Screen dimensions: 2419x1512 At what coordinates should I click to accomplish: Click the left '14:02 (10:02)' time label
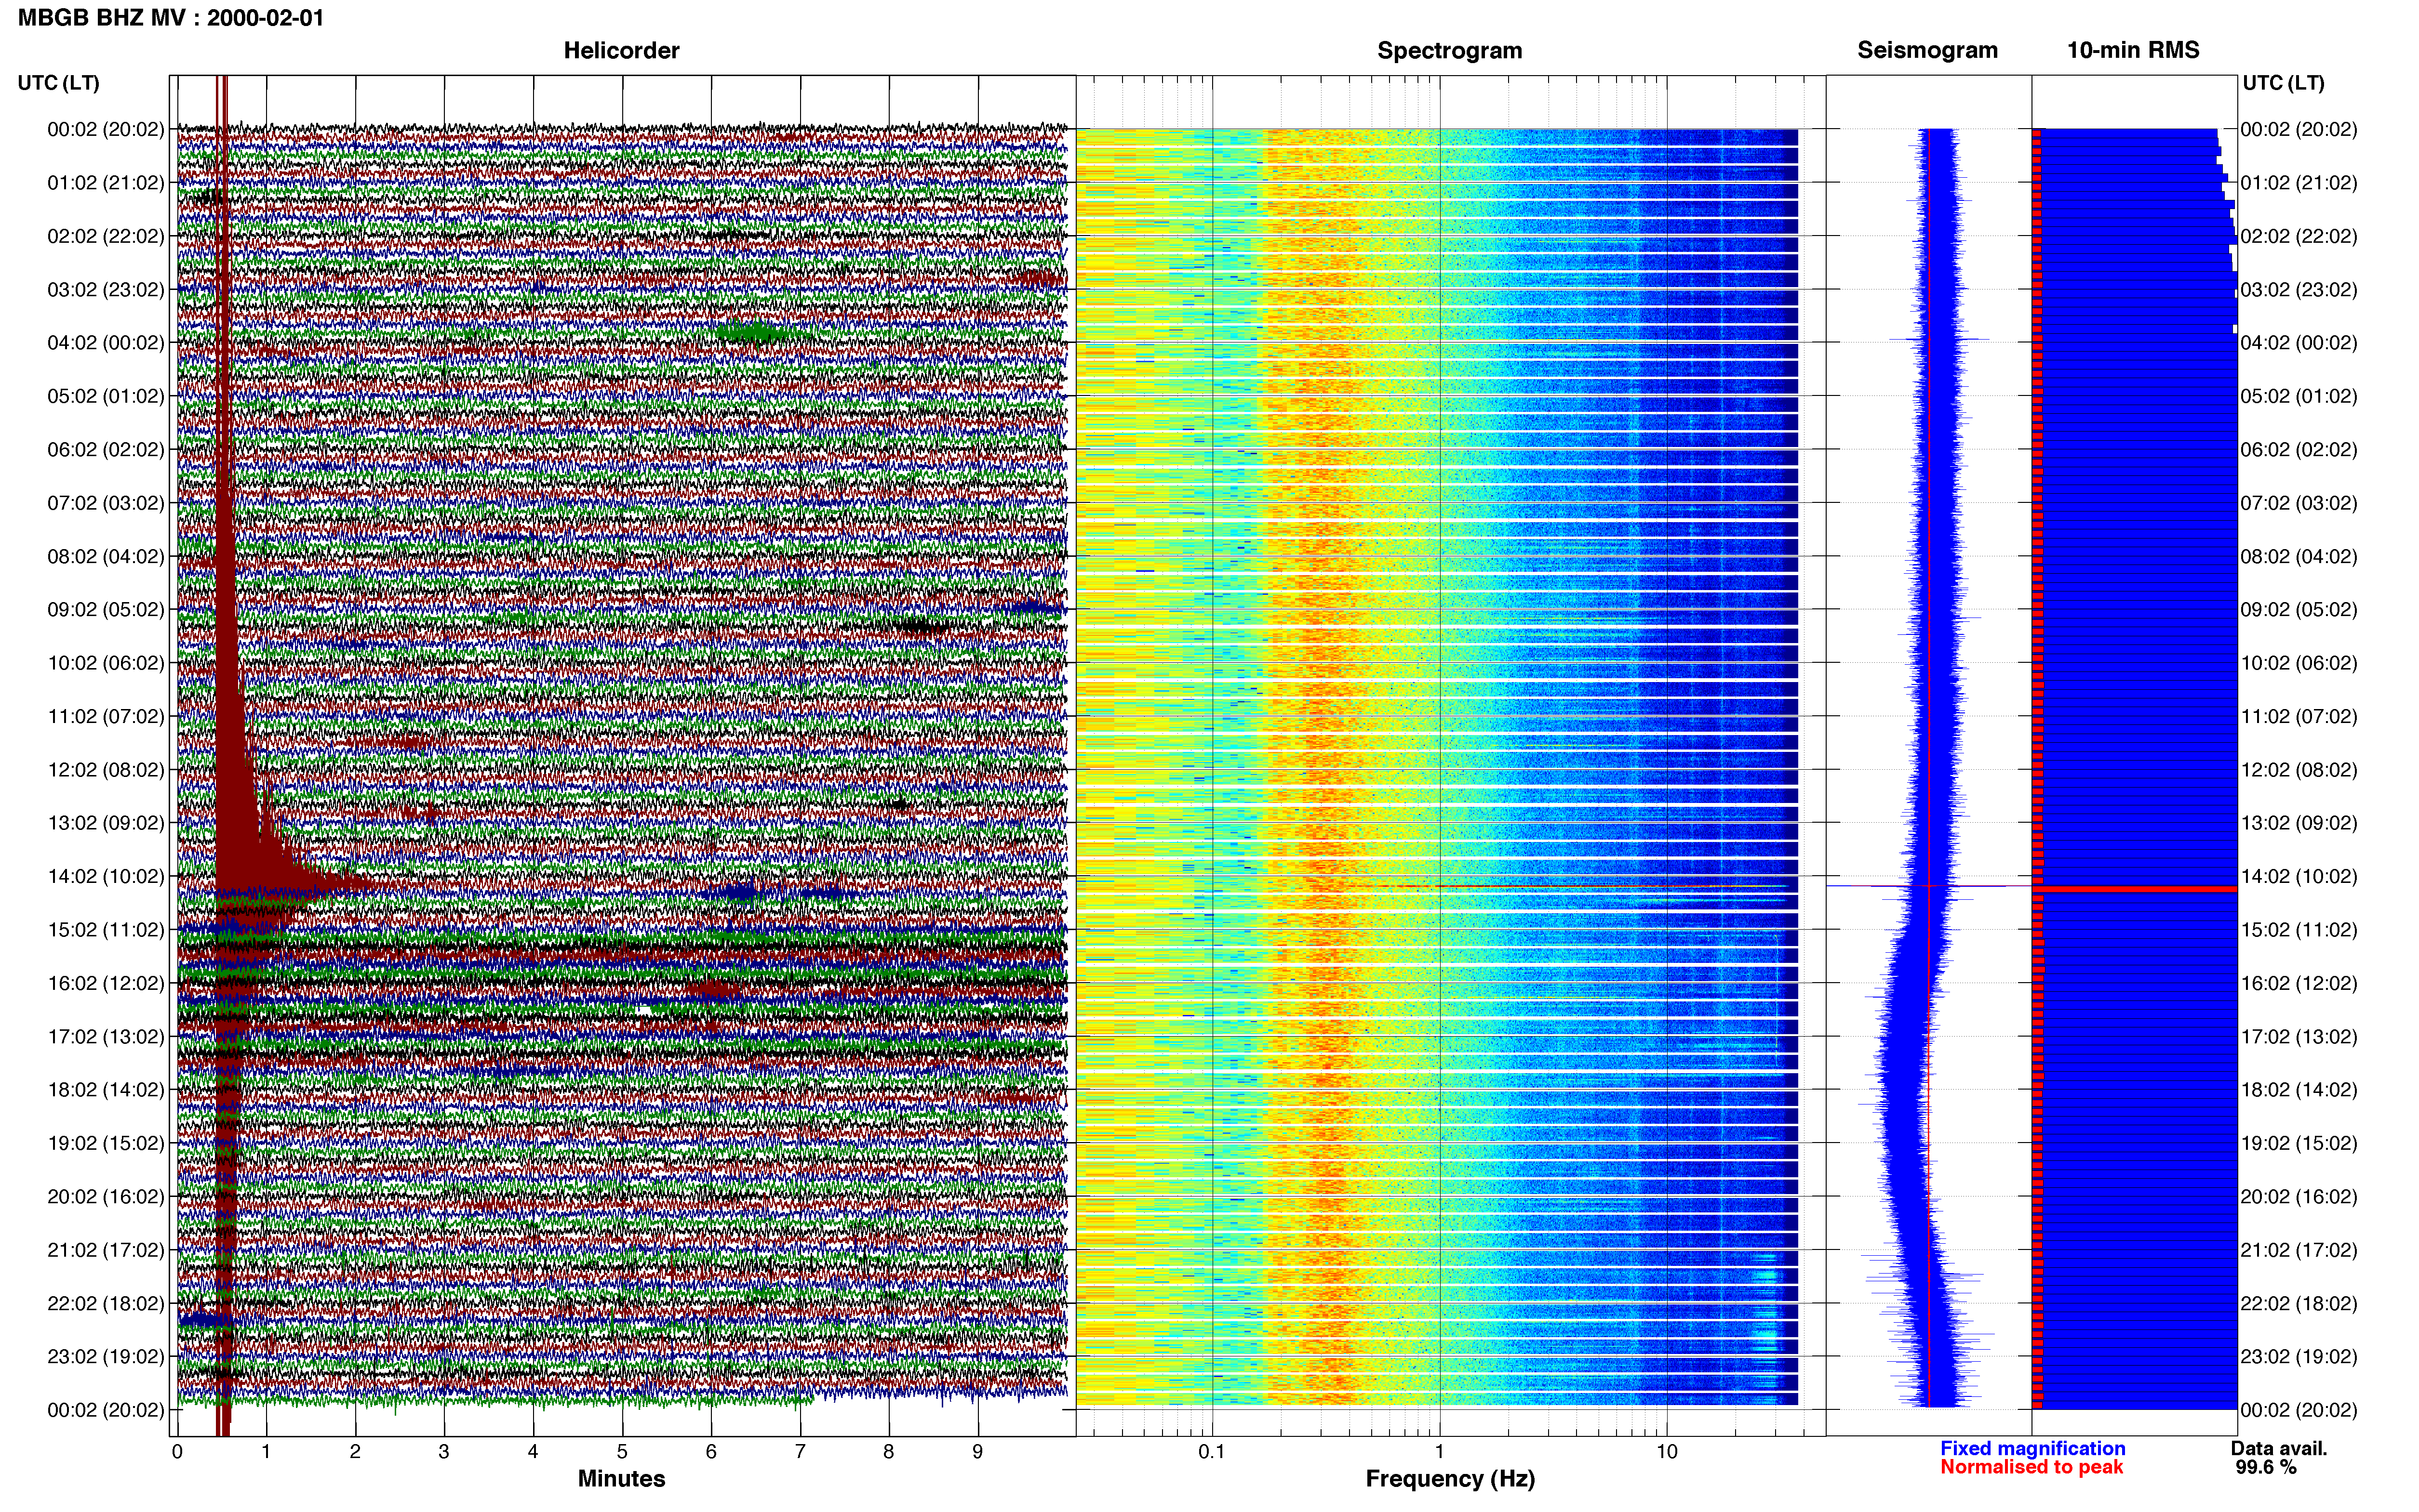106,876
